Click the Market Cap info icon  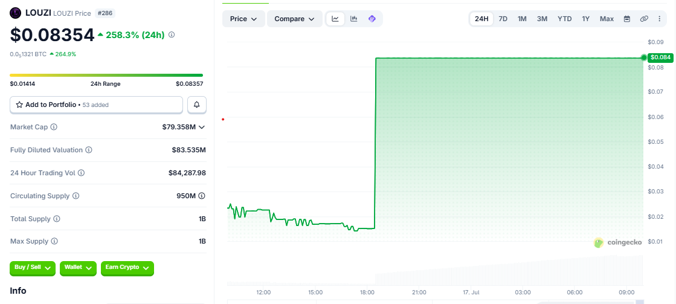pyautogui.click(x=54, y=127)
